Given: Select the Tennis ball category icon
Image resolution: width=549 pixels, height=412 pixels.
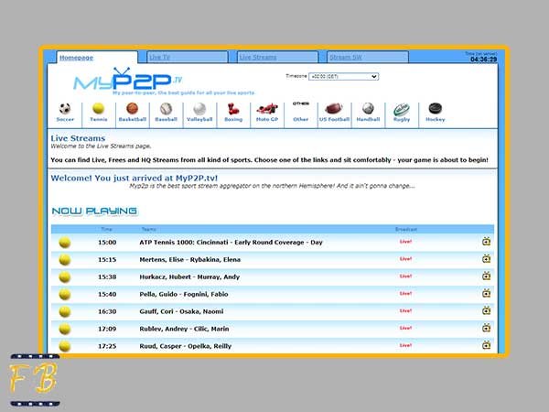Looking at the screenshot, I should point(99,109).
